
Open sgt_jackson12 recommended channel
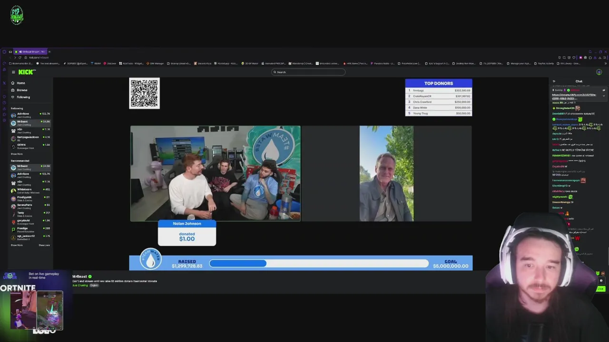click(30, 237)
